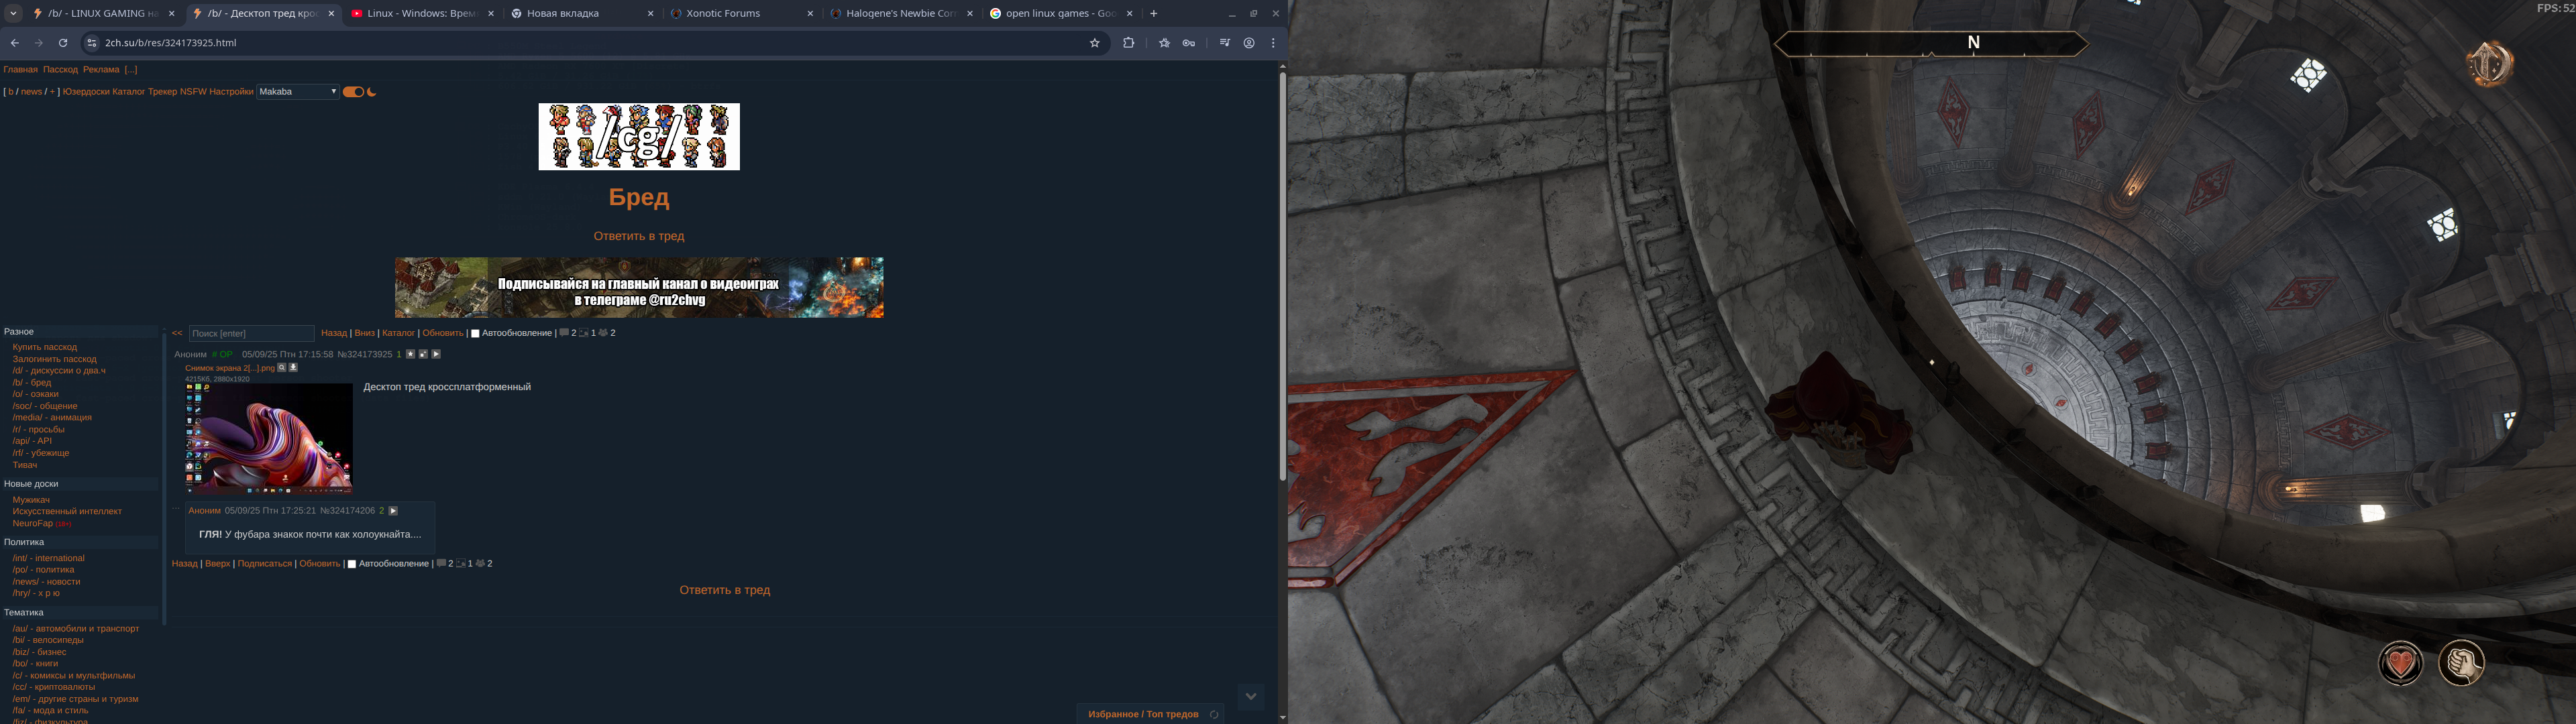Open the browser profile avatar icon

coord(1249,43)
